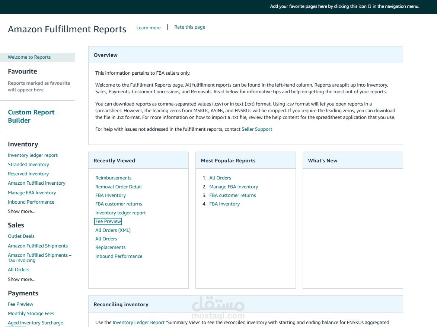Open Fee Preview under Payments sidebar

[x=20, y=304]
